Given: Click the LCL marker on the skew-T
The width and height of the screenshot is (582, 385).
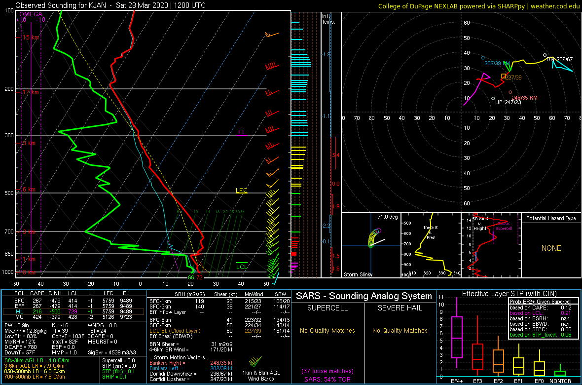Looking at the screenshot, I should click(x=242, y=266).
